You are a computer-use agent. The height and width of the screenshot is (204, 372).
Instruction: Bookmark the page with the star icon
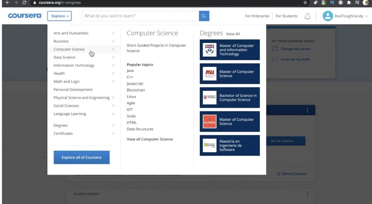(305, 3)
